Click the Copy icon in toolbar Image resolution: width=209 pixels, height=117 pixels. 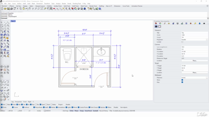click(21, 9)
